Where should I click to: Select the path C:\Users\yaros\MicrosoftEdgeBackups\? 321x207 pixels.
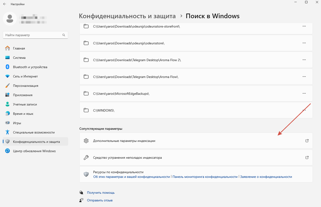tap(121, 93)
